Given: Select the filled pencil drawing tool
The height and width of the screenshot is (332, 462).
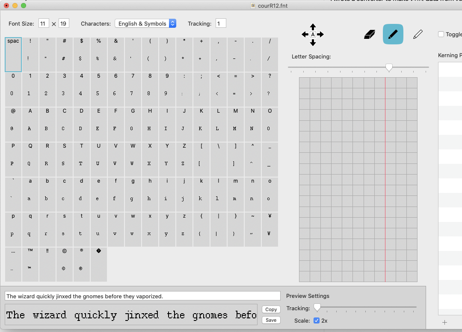Looking at the screenshot, I should (393, 34).
